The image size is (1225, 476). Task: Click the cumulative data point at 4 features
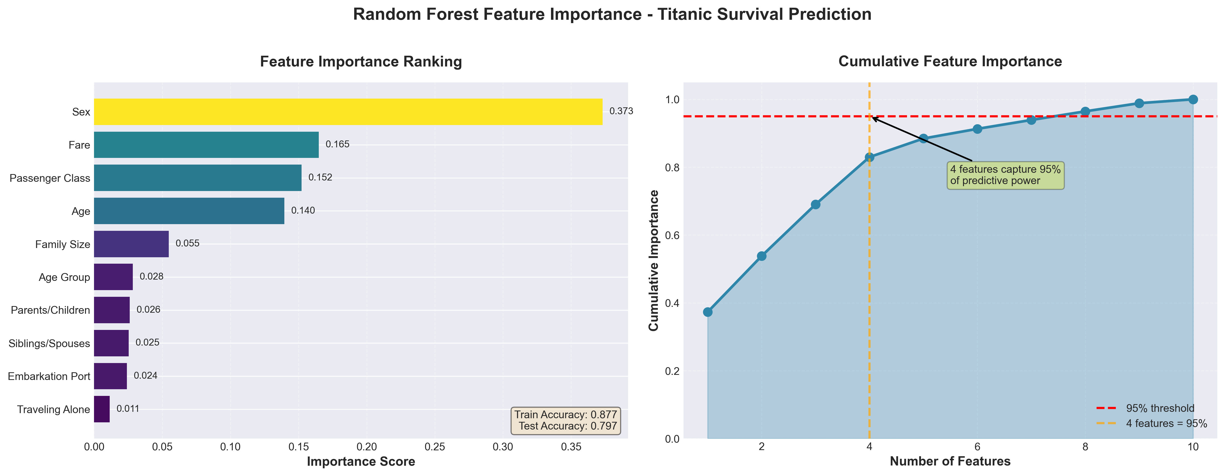click(869, 157)
